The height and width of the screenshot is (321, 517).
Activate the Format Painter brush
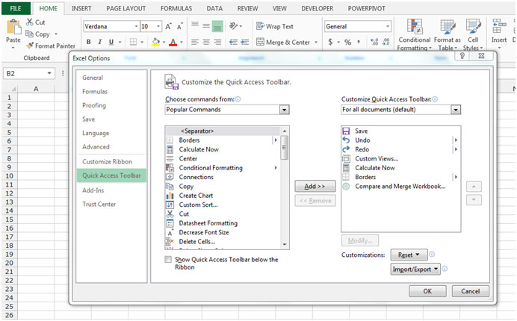click(x=30, y=46)
